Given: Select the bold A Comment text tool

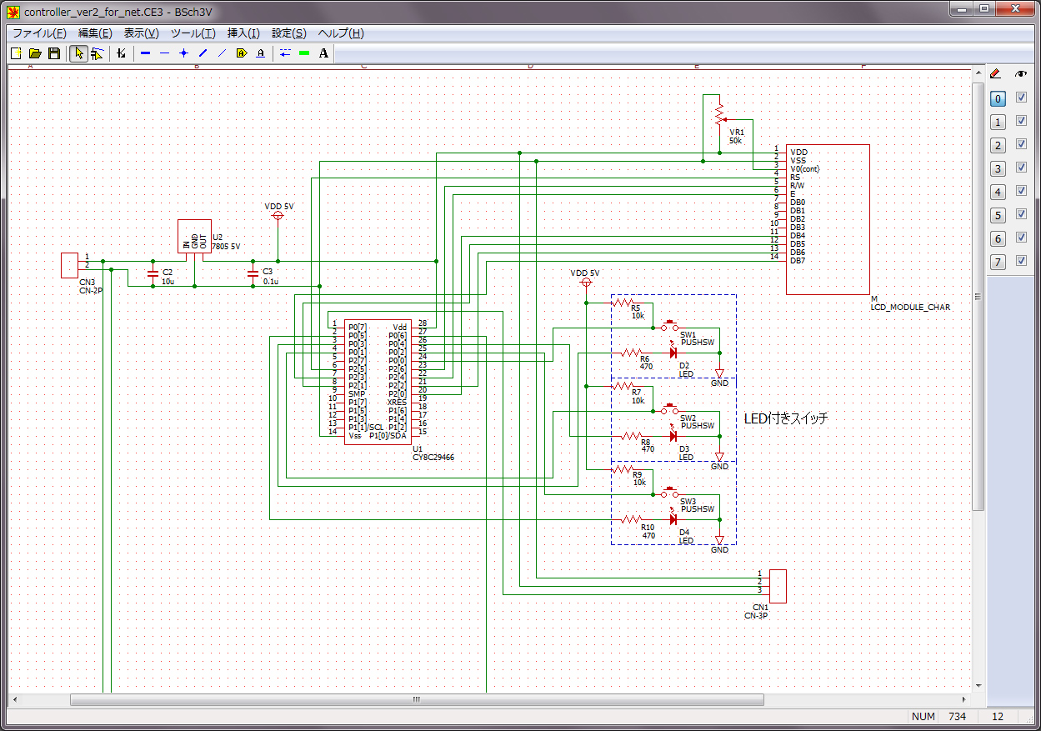Looking at the screenshot, I should (x=323, y=53).
